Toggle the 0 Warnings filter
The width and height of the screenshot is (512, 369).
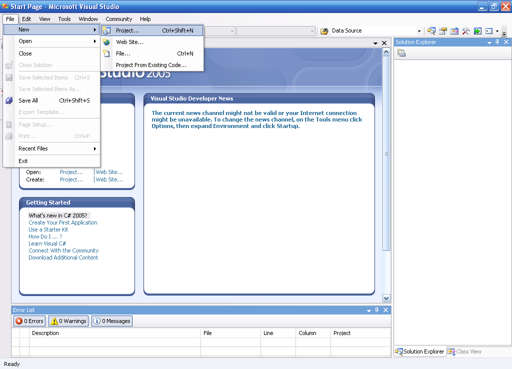tap(68, 321)
